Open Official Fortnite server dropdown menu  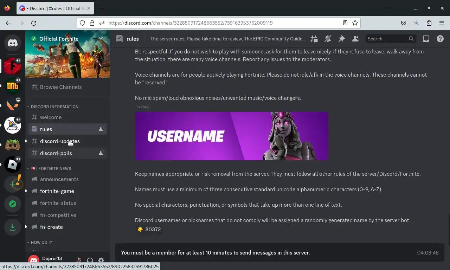[x=101, y=39]
